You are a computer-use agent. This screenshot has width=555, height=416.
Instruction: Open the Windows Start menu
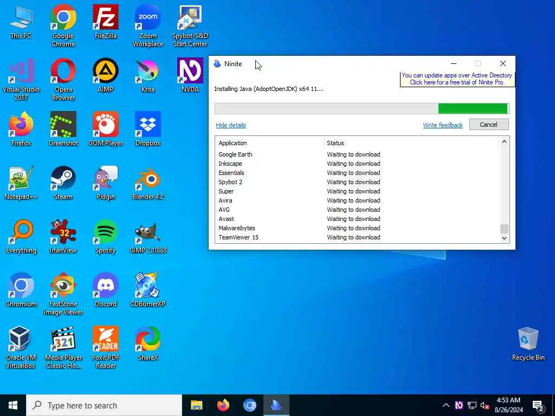click(x=13, y=405)
